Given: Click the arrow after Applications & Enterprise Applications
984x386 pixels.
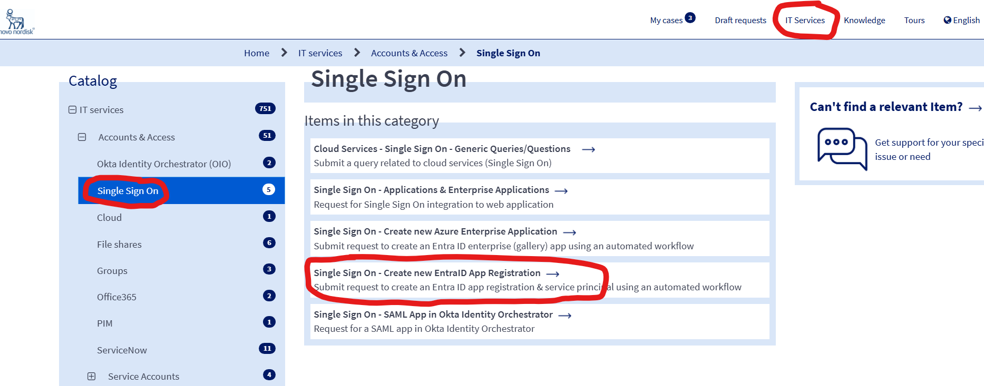Looking at the screenshot, I should click(x=561, y=191).
